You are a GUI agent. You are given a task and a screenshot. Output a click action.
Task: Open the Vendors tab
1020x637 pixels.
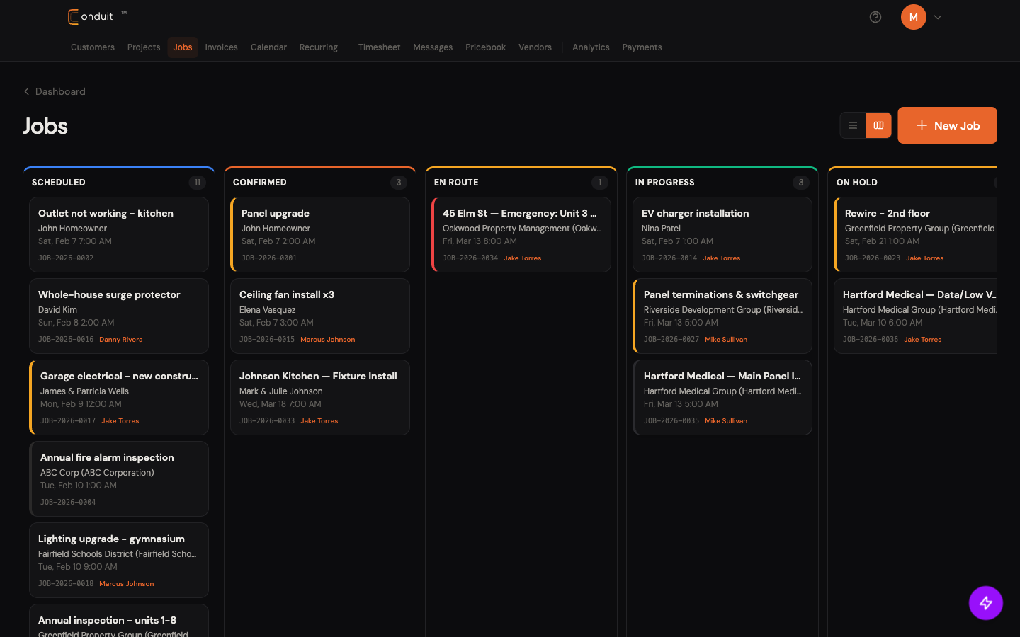pyautogui.click(x=535, y=47)
